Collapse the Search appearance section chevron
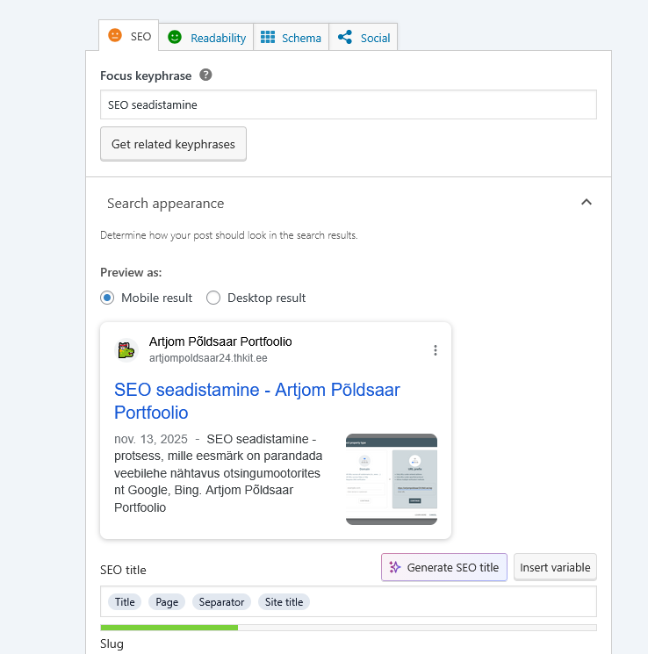Image resolution: width=648 pixels, height=654 pixels. 587,203
